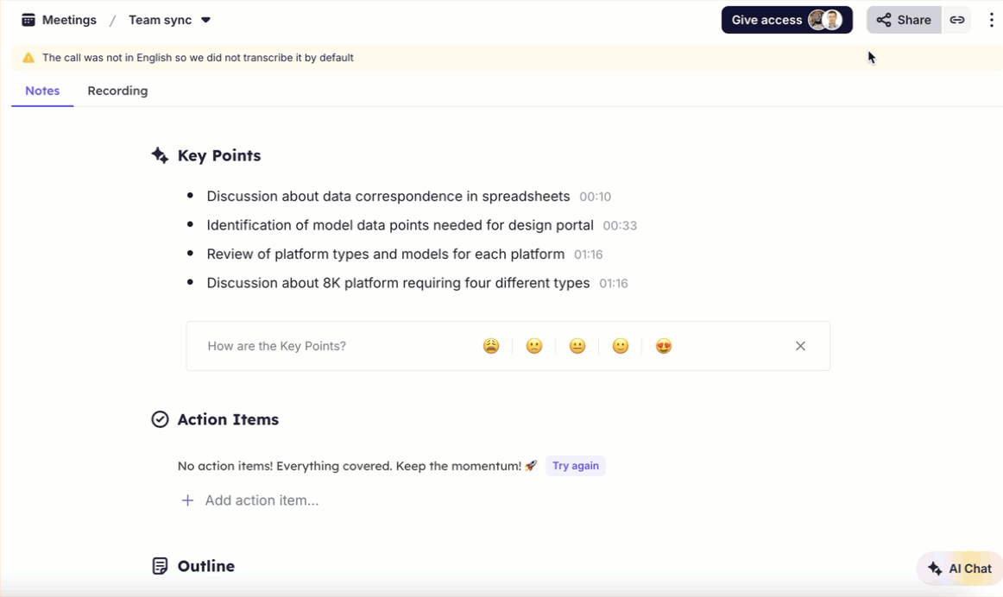
Task: Click the Team sync title
Action: [160, 20]
